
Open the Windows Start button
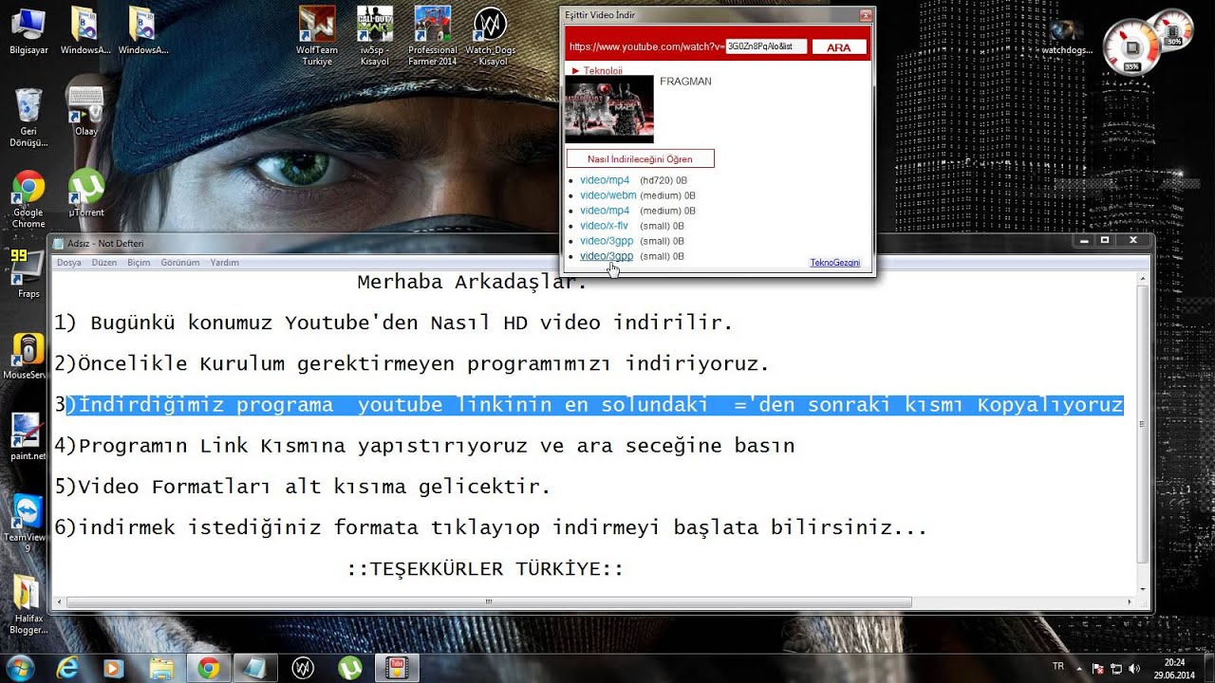coord(20,667)
